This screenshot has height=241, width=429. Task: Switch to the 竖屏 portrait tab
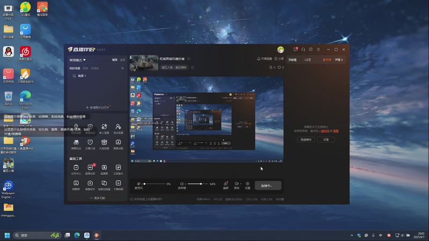pyautogui.click(x=123, y=60)
